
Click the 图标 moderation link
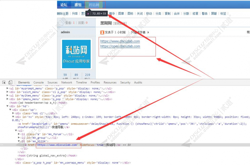pos(130,14)
